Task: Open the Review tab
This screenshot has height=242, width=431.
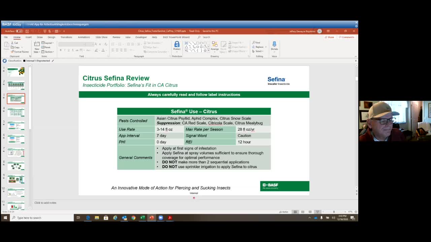Action: [117, 37]
